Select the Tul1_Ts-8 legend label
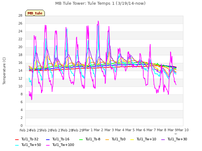 pos(93,139)
